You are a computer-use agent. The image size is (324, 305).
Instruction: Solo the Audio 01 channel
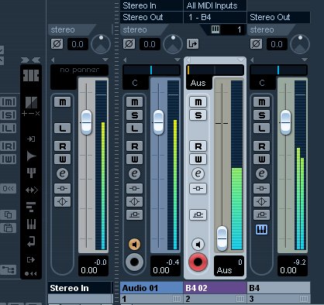tap(134, 115)
